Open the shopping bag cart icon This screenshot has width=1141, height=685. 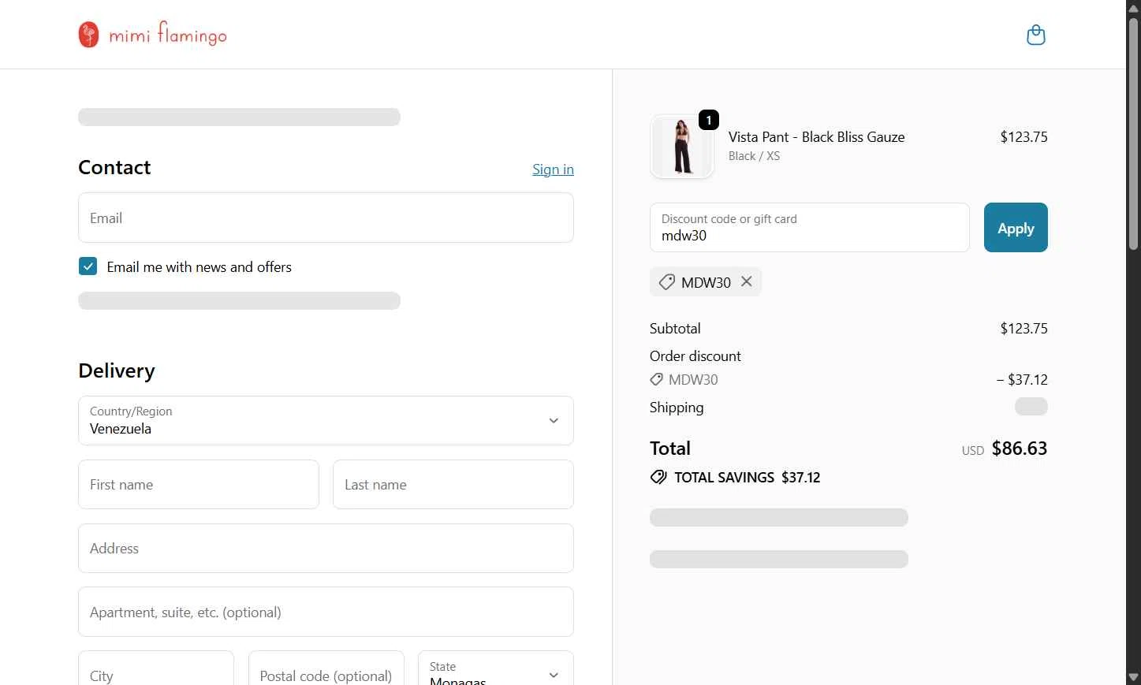tap(1035, 35)
